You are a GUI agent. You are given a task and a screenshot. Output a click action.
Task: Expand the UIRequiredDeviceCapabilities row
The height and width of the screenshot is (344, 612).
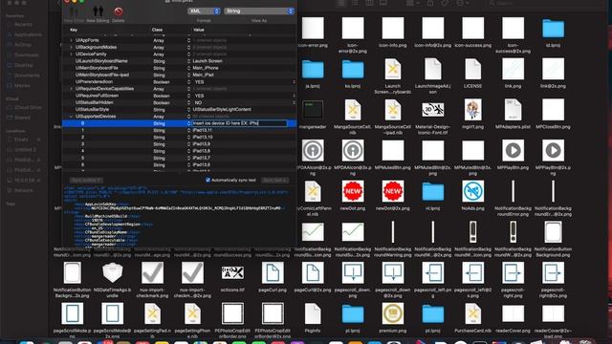pos(71,89)
